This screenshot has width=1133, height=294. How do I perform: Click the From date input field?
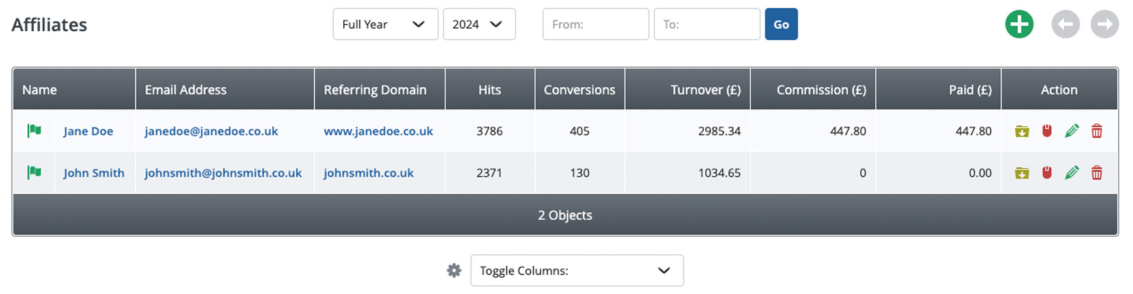point(595,25)
